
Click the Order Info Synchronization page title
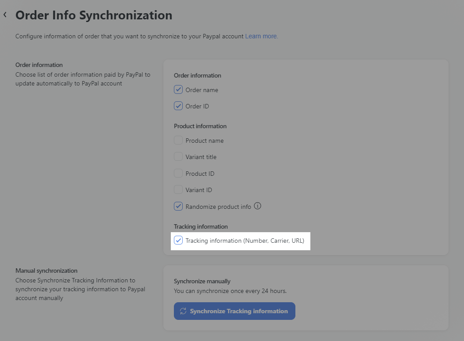click(x=94, y=15)
